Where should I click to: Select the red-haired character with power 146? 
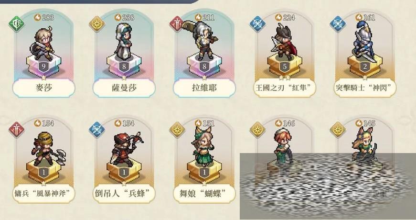click(283, 145)
